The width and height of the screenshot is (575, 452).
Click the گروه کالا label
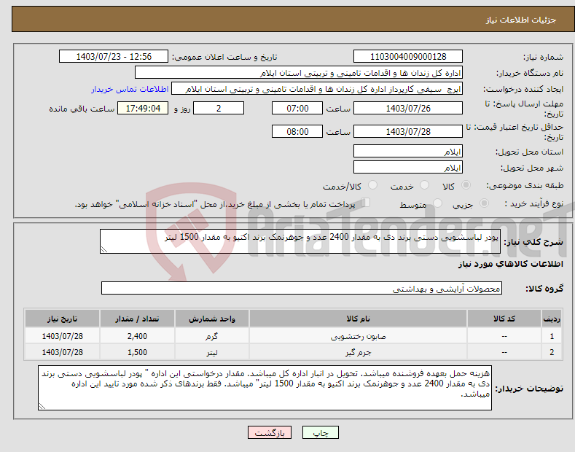pyautogui.click(x=544, y=289)
